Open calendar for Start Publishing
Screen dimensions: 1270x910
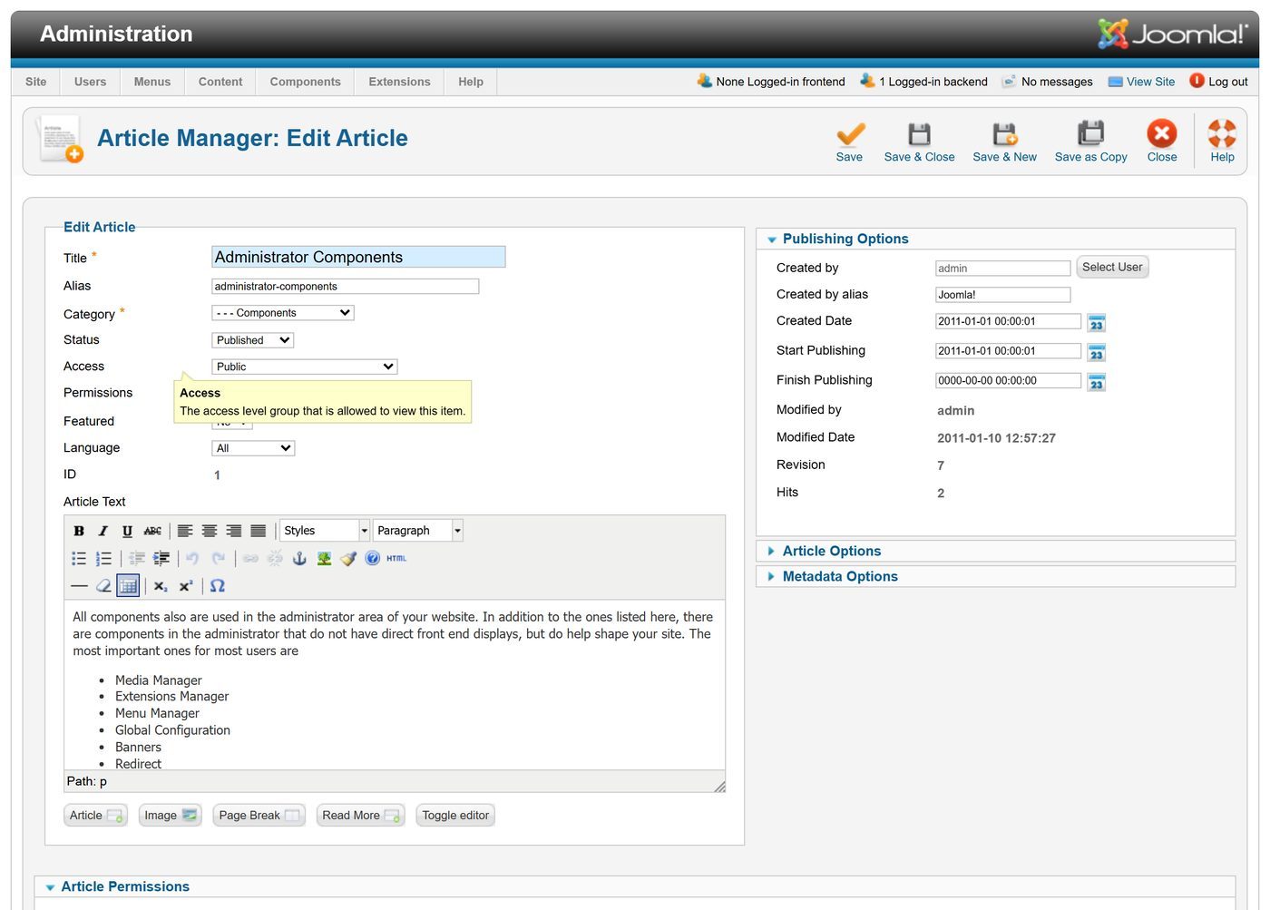(1096, 353)
